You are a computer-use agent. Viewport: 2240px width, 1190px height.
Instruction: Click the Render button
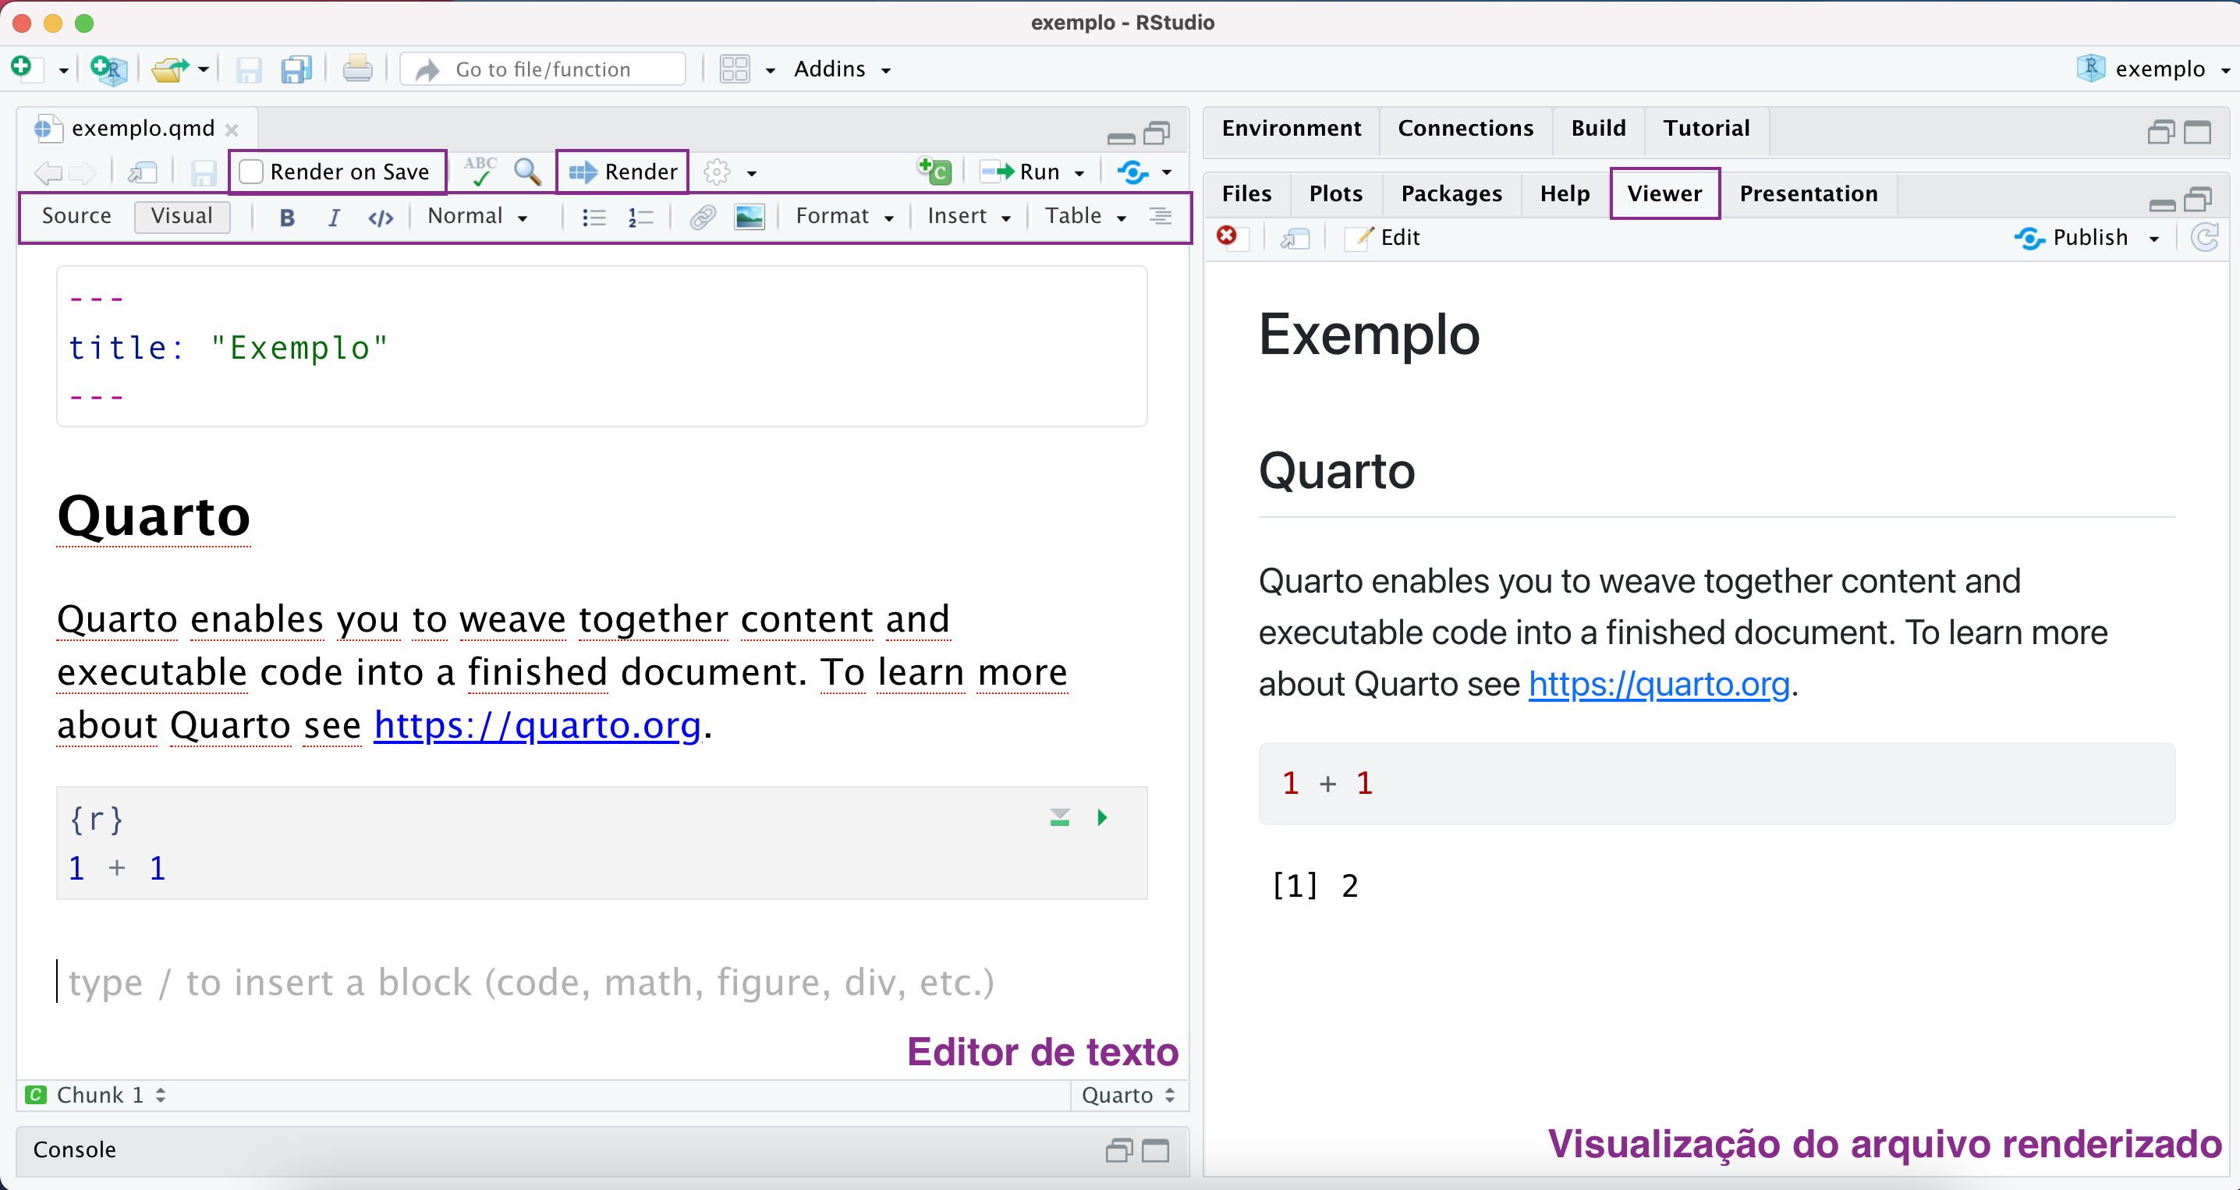(x=623, y=172)
